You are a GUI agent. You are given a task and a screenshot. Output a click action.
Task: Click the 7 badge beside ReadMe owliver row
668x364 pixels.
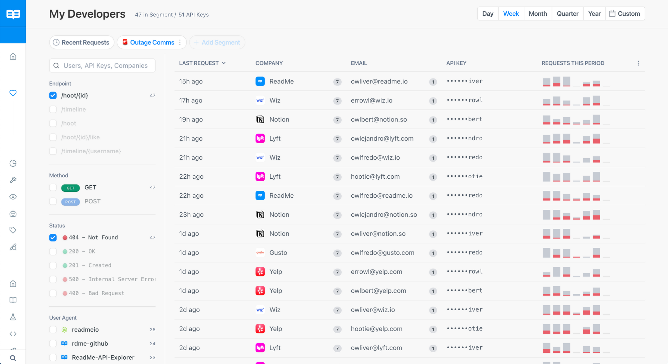[x=337, y=82]
